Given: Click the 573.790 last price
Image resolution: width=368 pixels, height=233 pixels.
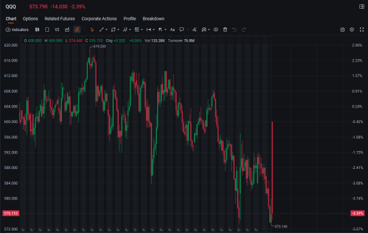Looking at the screenshot, I should click(39, 7).
